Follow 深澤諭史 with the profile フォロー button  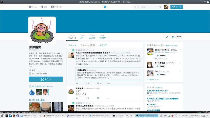177,36
